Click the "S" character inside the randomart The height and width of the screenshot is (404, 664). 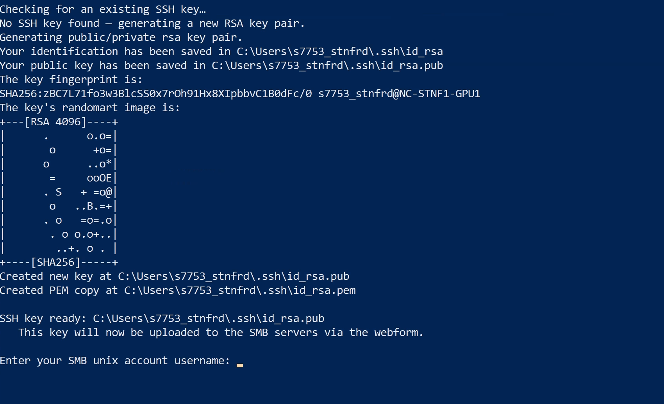pyautogui.click(x=59, y=192)
